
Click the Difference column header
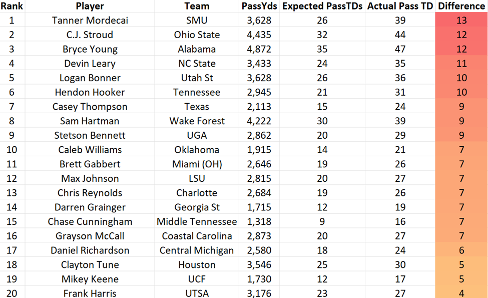(x=461, y=6)
